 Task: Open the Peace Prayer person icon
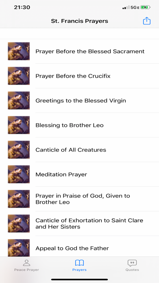26,263
